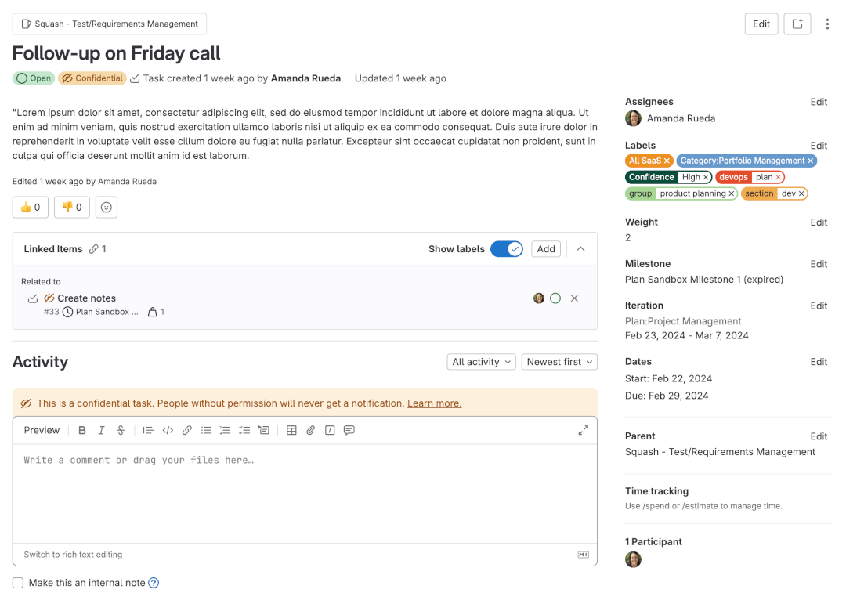The width and height of the screenshot is (846, 593).
Task: Apply strikethrough formatting icon
Action: (121, 429)
